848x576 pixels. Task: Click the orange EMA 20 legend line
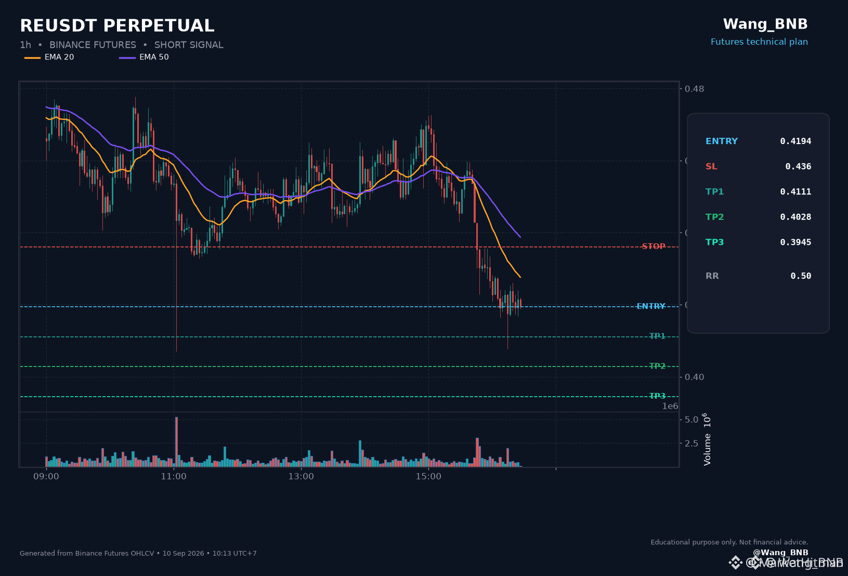pos(32,58)
